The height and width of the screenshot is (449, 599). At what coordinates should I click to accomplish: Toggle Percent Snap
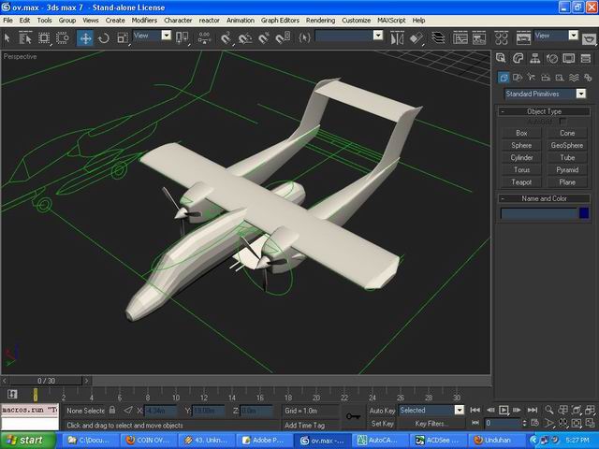point(264,37)
